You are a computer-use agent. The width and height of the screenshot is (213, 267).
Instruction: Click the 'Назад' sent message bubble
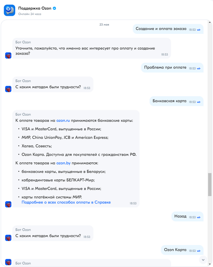[180, 216]
